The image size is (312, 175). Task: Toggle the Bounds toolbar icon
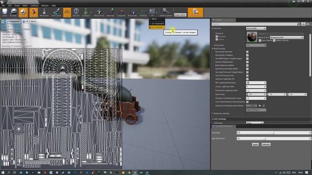click(76, 12)
